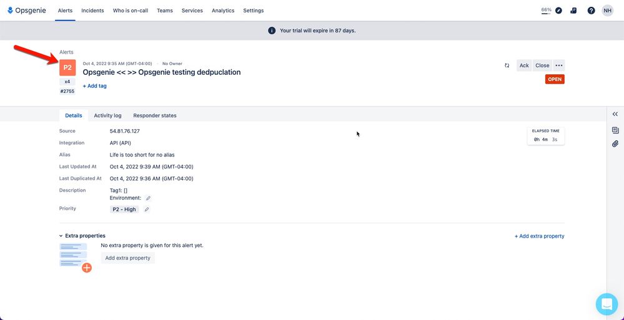The width and height of the screenshot is (624, 320).
Task: Go to Who is on-call
Action: [x=131, y=11]
